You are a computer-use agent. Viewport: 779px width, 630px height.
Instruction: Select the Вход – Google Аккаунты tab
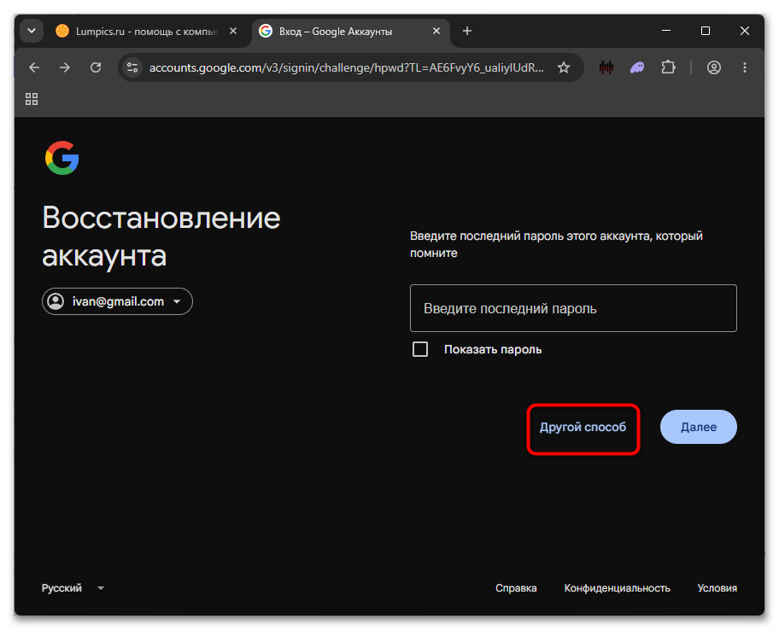point(351,32)
